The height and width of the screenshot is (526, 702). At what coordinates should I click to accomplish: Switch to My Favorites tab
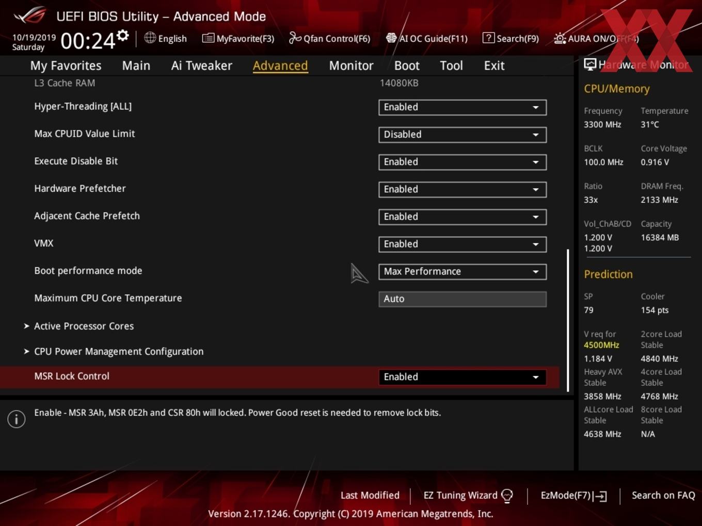tap(66, 65)
